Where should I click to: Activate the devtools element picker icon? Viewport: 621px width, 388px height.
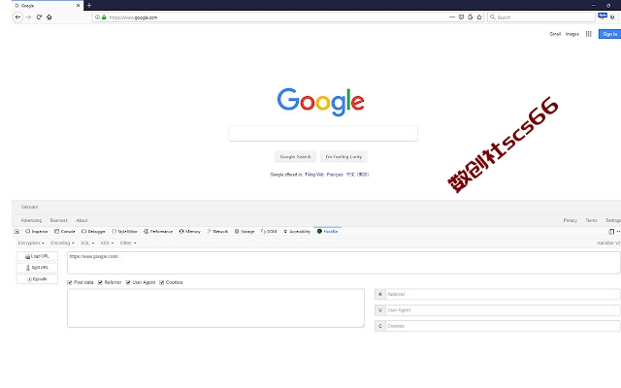(x=16, y=231)
